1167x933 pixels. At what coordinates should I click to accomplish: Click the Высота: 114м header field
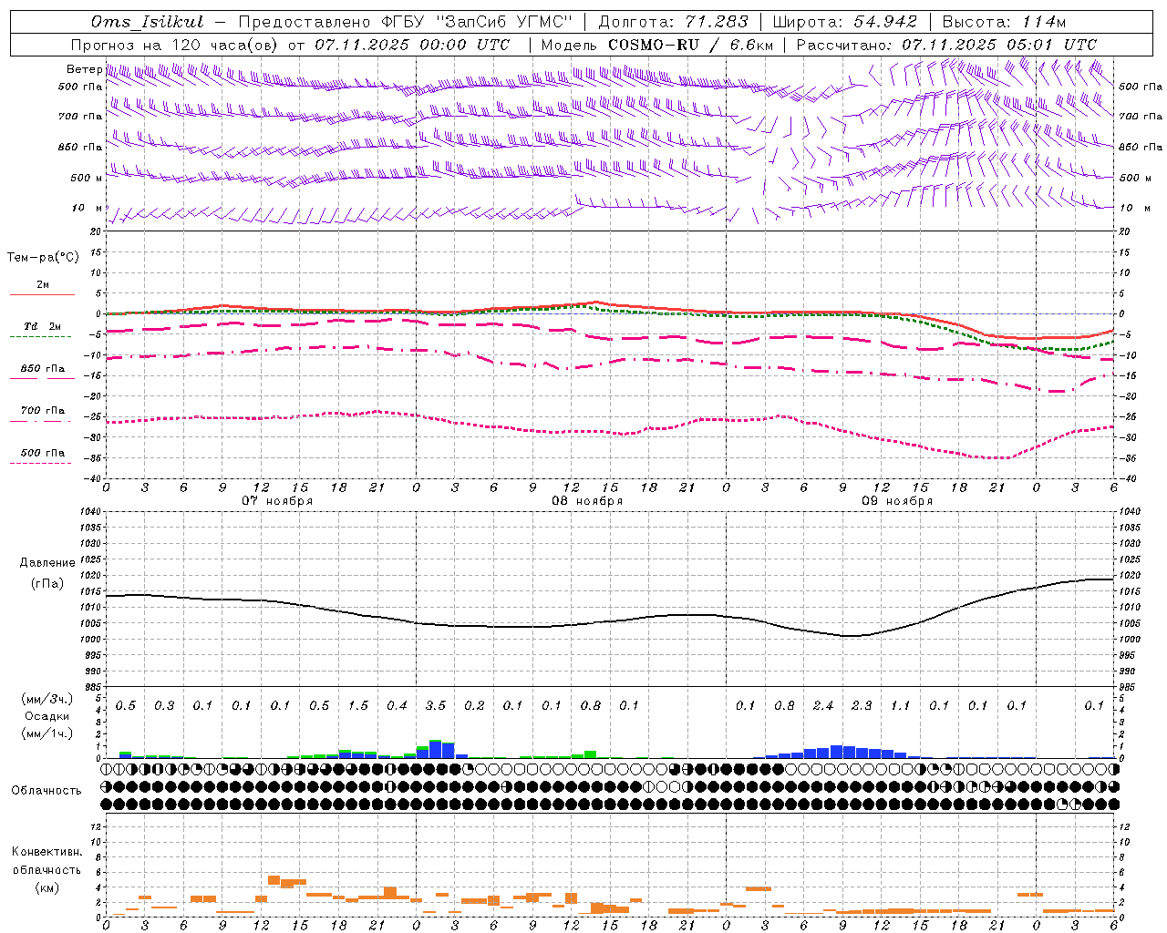click(x=1004, y=23)
